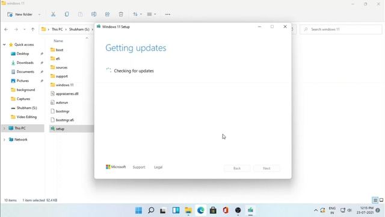This screenshot has height=217, width=385.
Task: Open Captures folder in sidebar
Action: pyautogui.click(x=23, y=99)
